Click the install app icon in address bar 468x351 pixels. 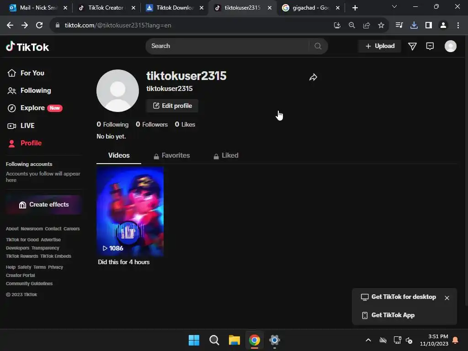pos(337,26)
